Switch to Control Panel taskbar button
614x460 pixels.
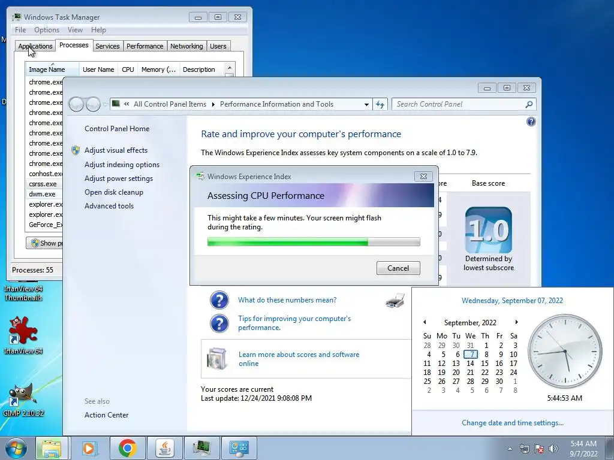tap(239, 448)
